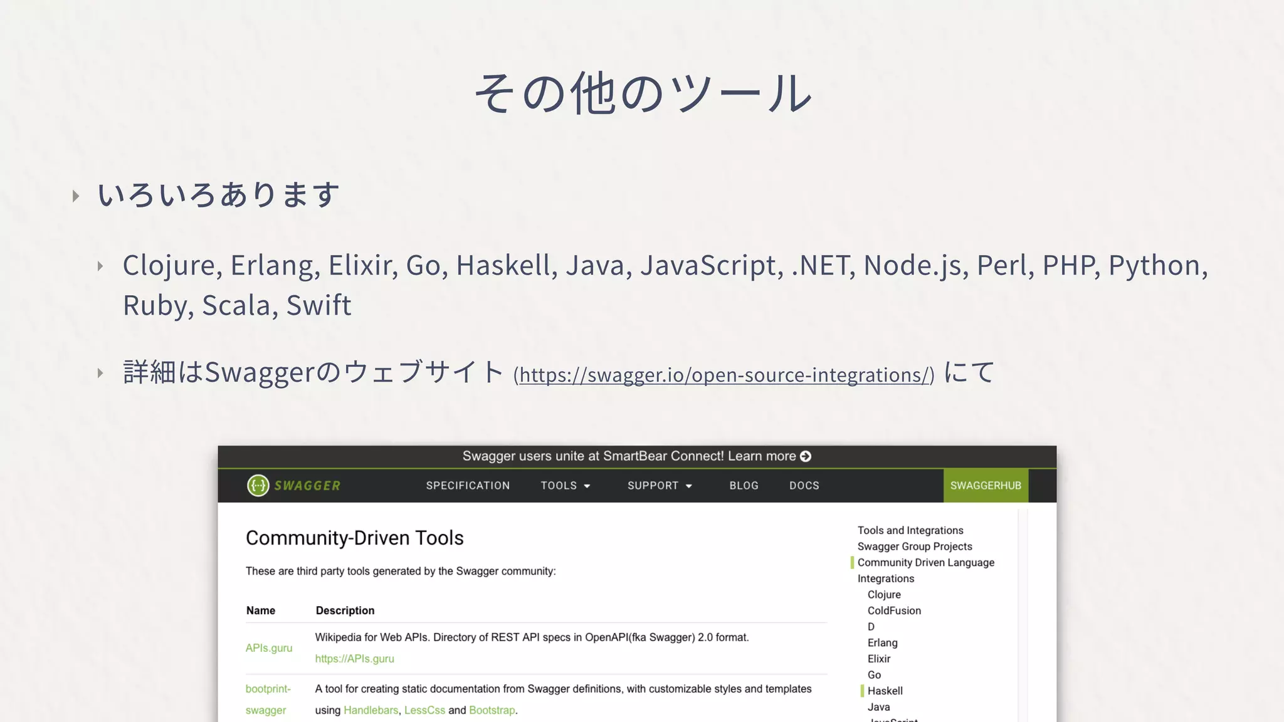
Task: Click the Swagger logo icon
Action: click(258, 486)
